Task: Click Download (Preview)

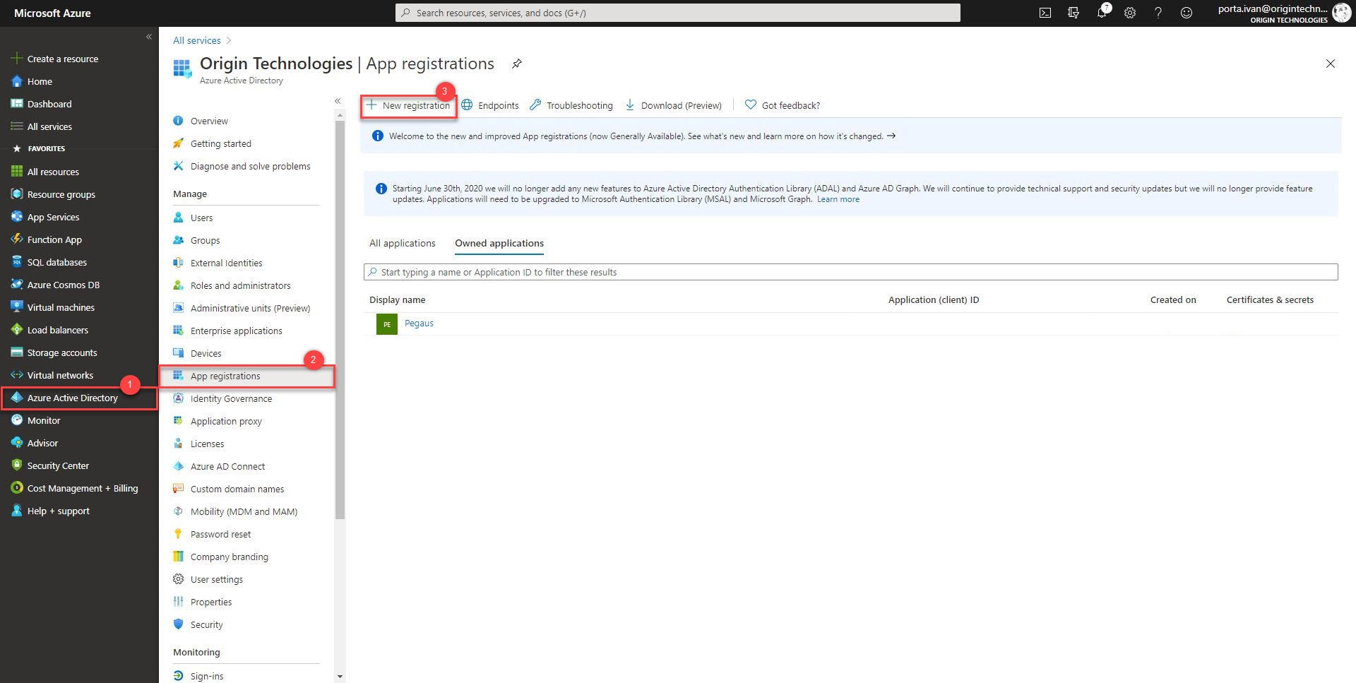Action: tap(673, 105)
